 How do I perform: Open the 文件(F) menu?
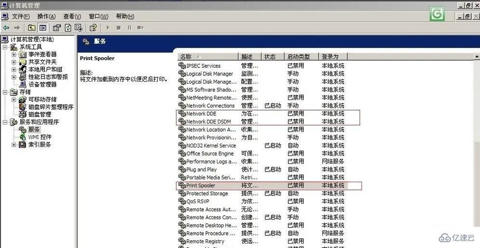pos(21,16)
